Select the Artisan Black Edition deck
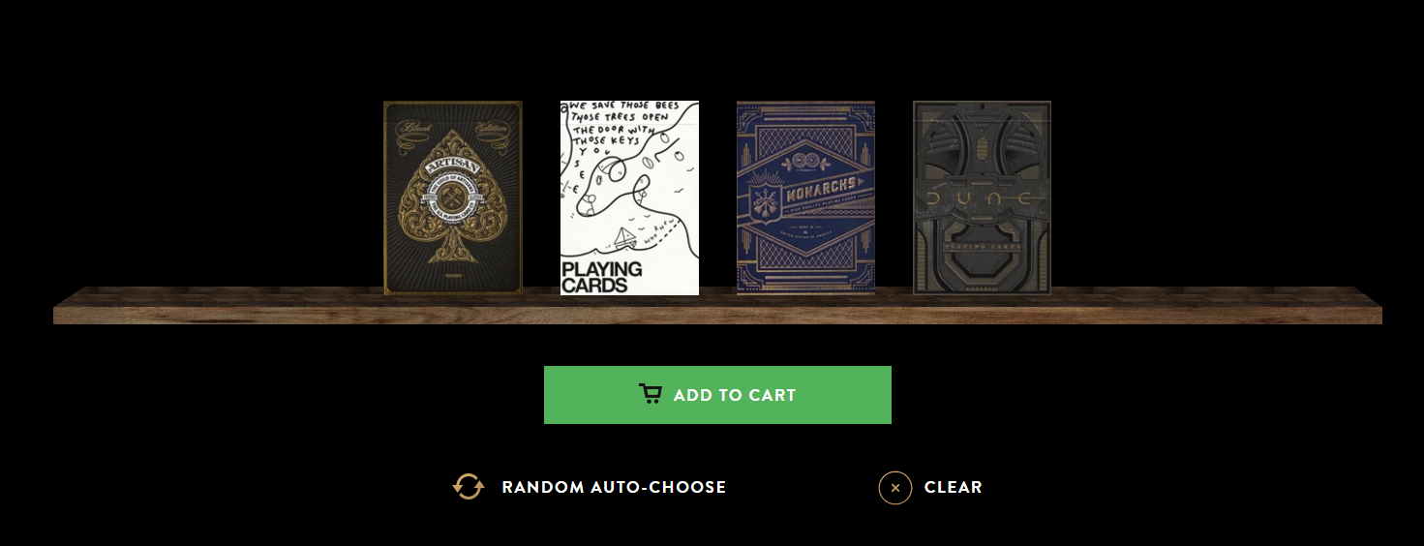The image size is (1424, 546). coord(453,197)
